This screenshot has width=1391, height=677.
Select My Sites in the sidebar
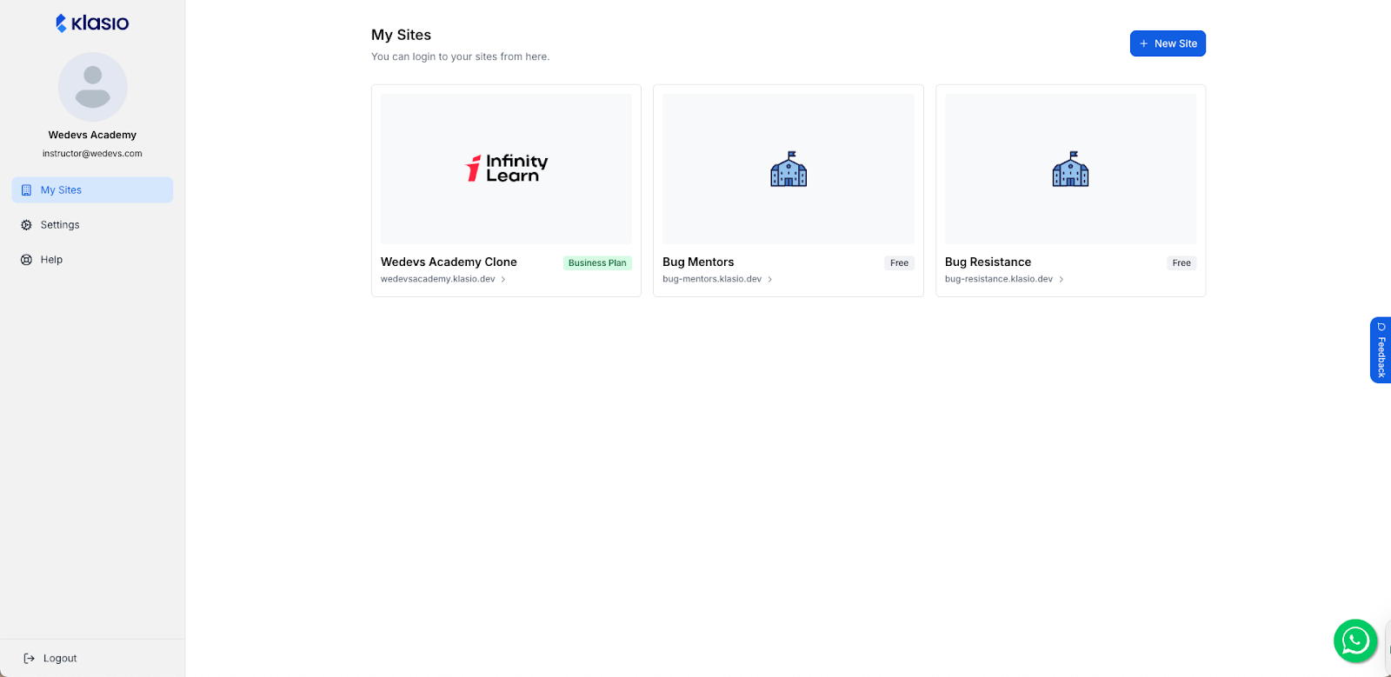pos(61,190)
